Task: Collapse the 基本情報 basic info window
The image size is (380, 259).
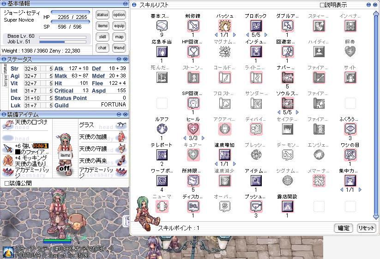Action: click(x=125, y=4)
